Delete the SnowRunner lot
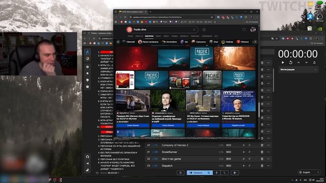Viewport: 326px width, 183px height. click(262, 152)
